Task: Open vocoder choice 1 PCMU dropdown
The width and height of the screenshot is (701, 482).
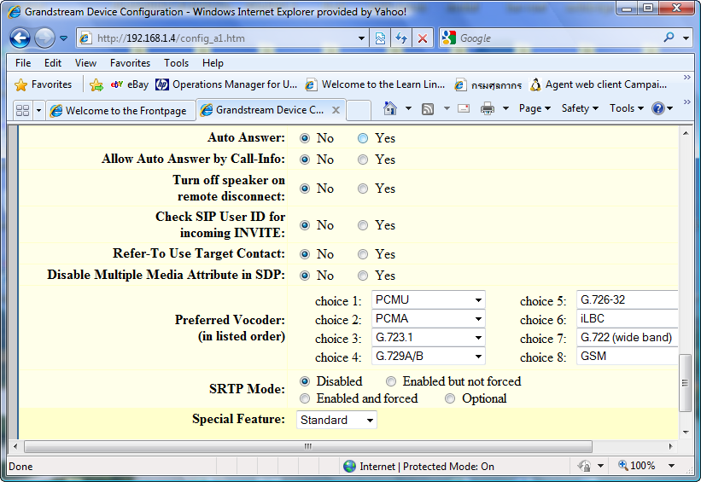Action: (x=429, y=299)
